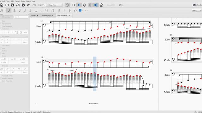Viewport: 202px width, 113px height.
Task: Click More in the Accidentals palette
Action: pyautogui.click(x=25, y=33)
